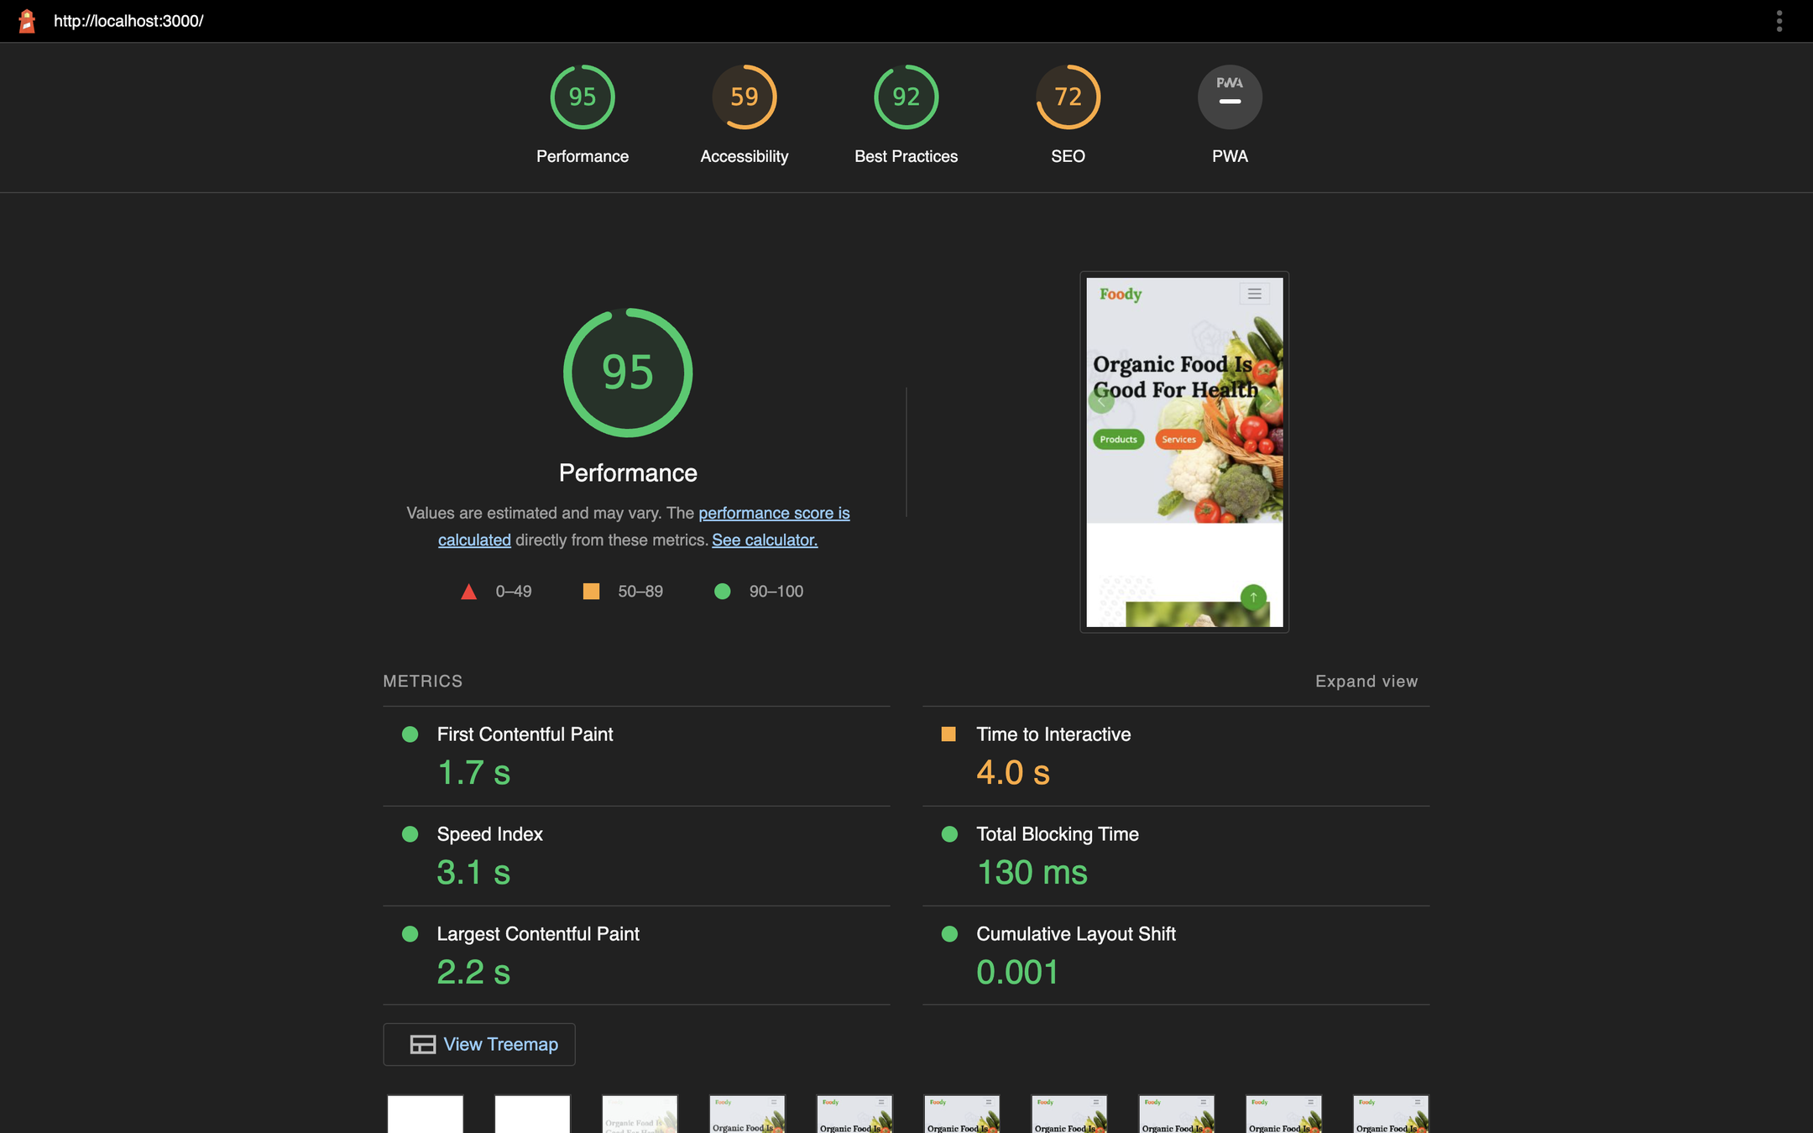Viewport: 1813px width, 1133px height.
Task: Expand the First Contentful Paint metric
Action: click(525, 734)
